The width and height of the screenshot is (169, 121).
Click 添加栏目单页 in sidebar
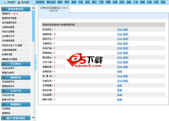(8, 68)
